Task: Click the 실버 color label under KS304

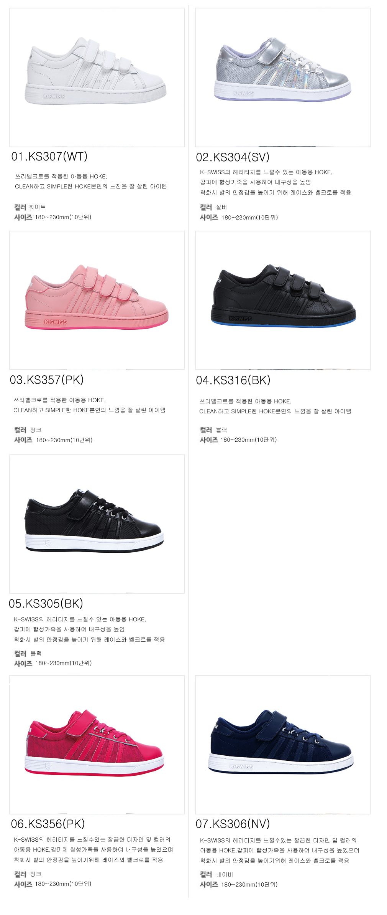Action: click(x=221, y=207)
